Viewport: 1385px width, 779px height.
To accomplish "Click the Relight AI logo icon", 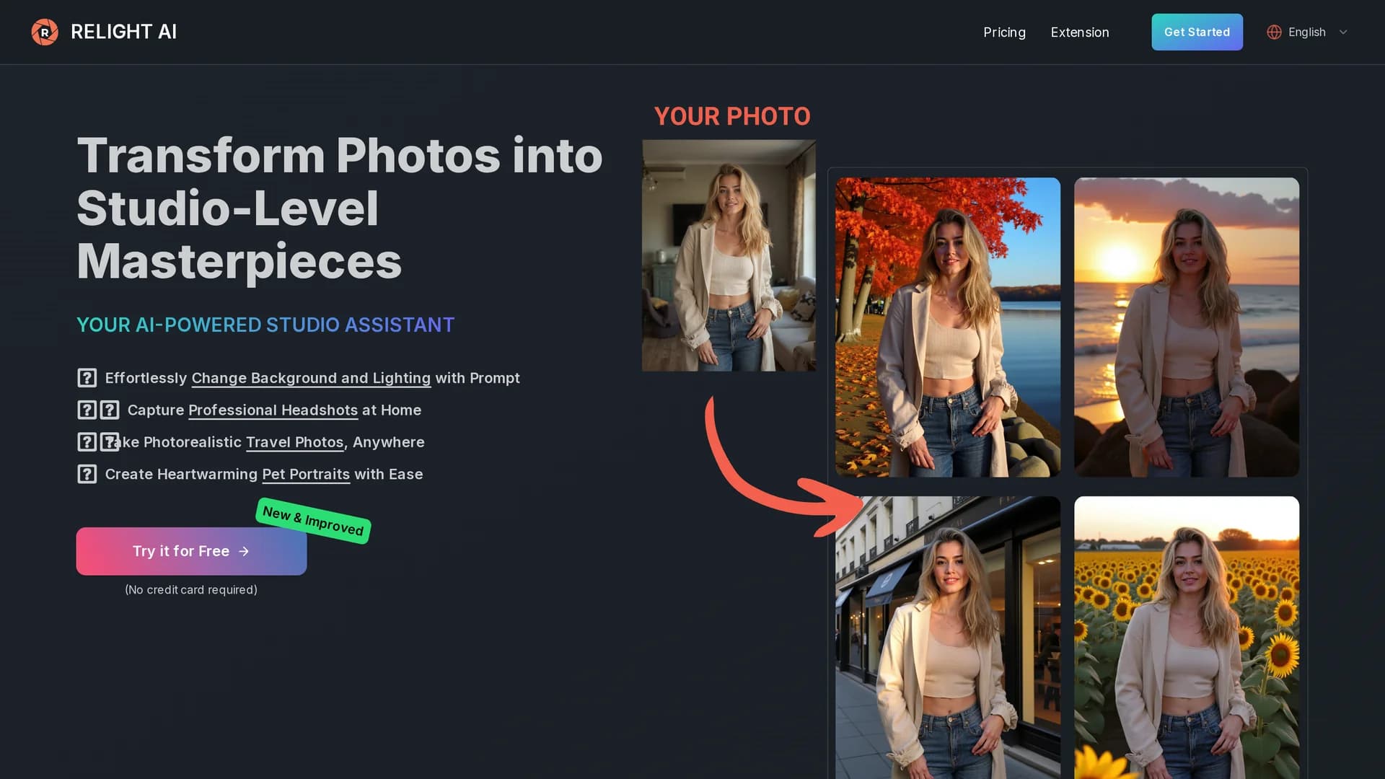I will pyautogui.click(x=45, y=32).
